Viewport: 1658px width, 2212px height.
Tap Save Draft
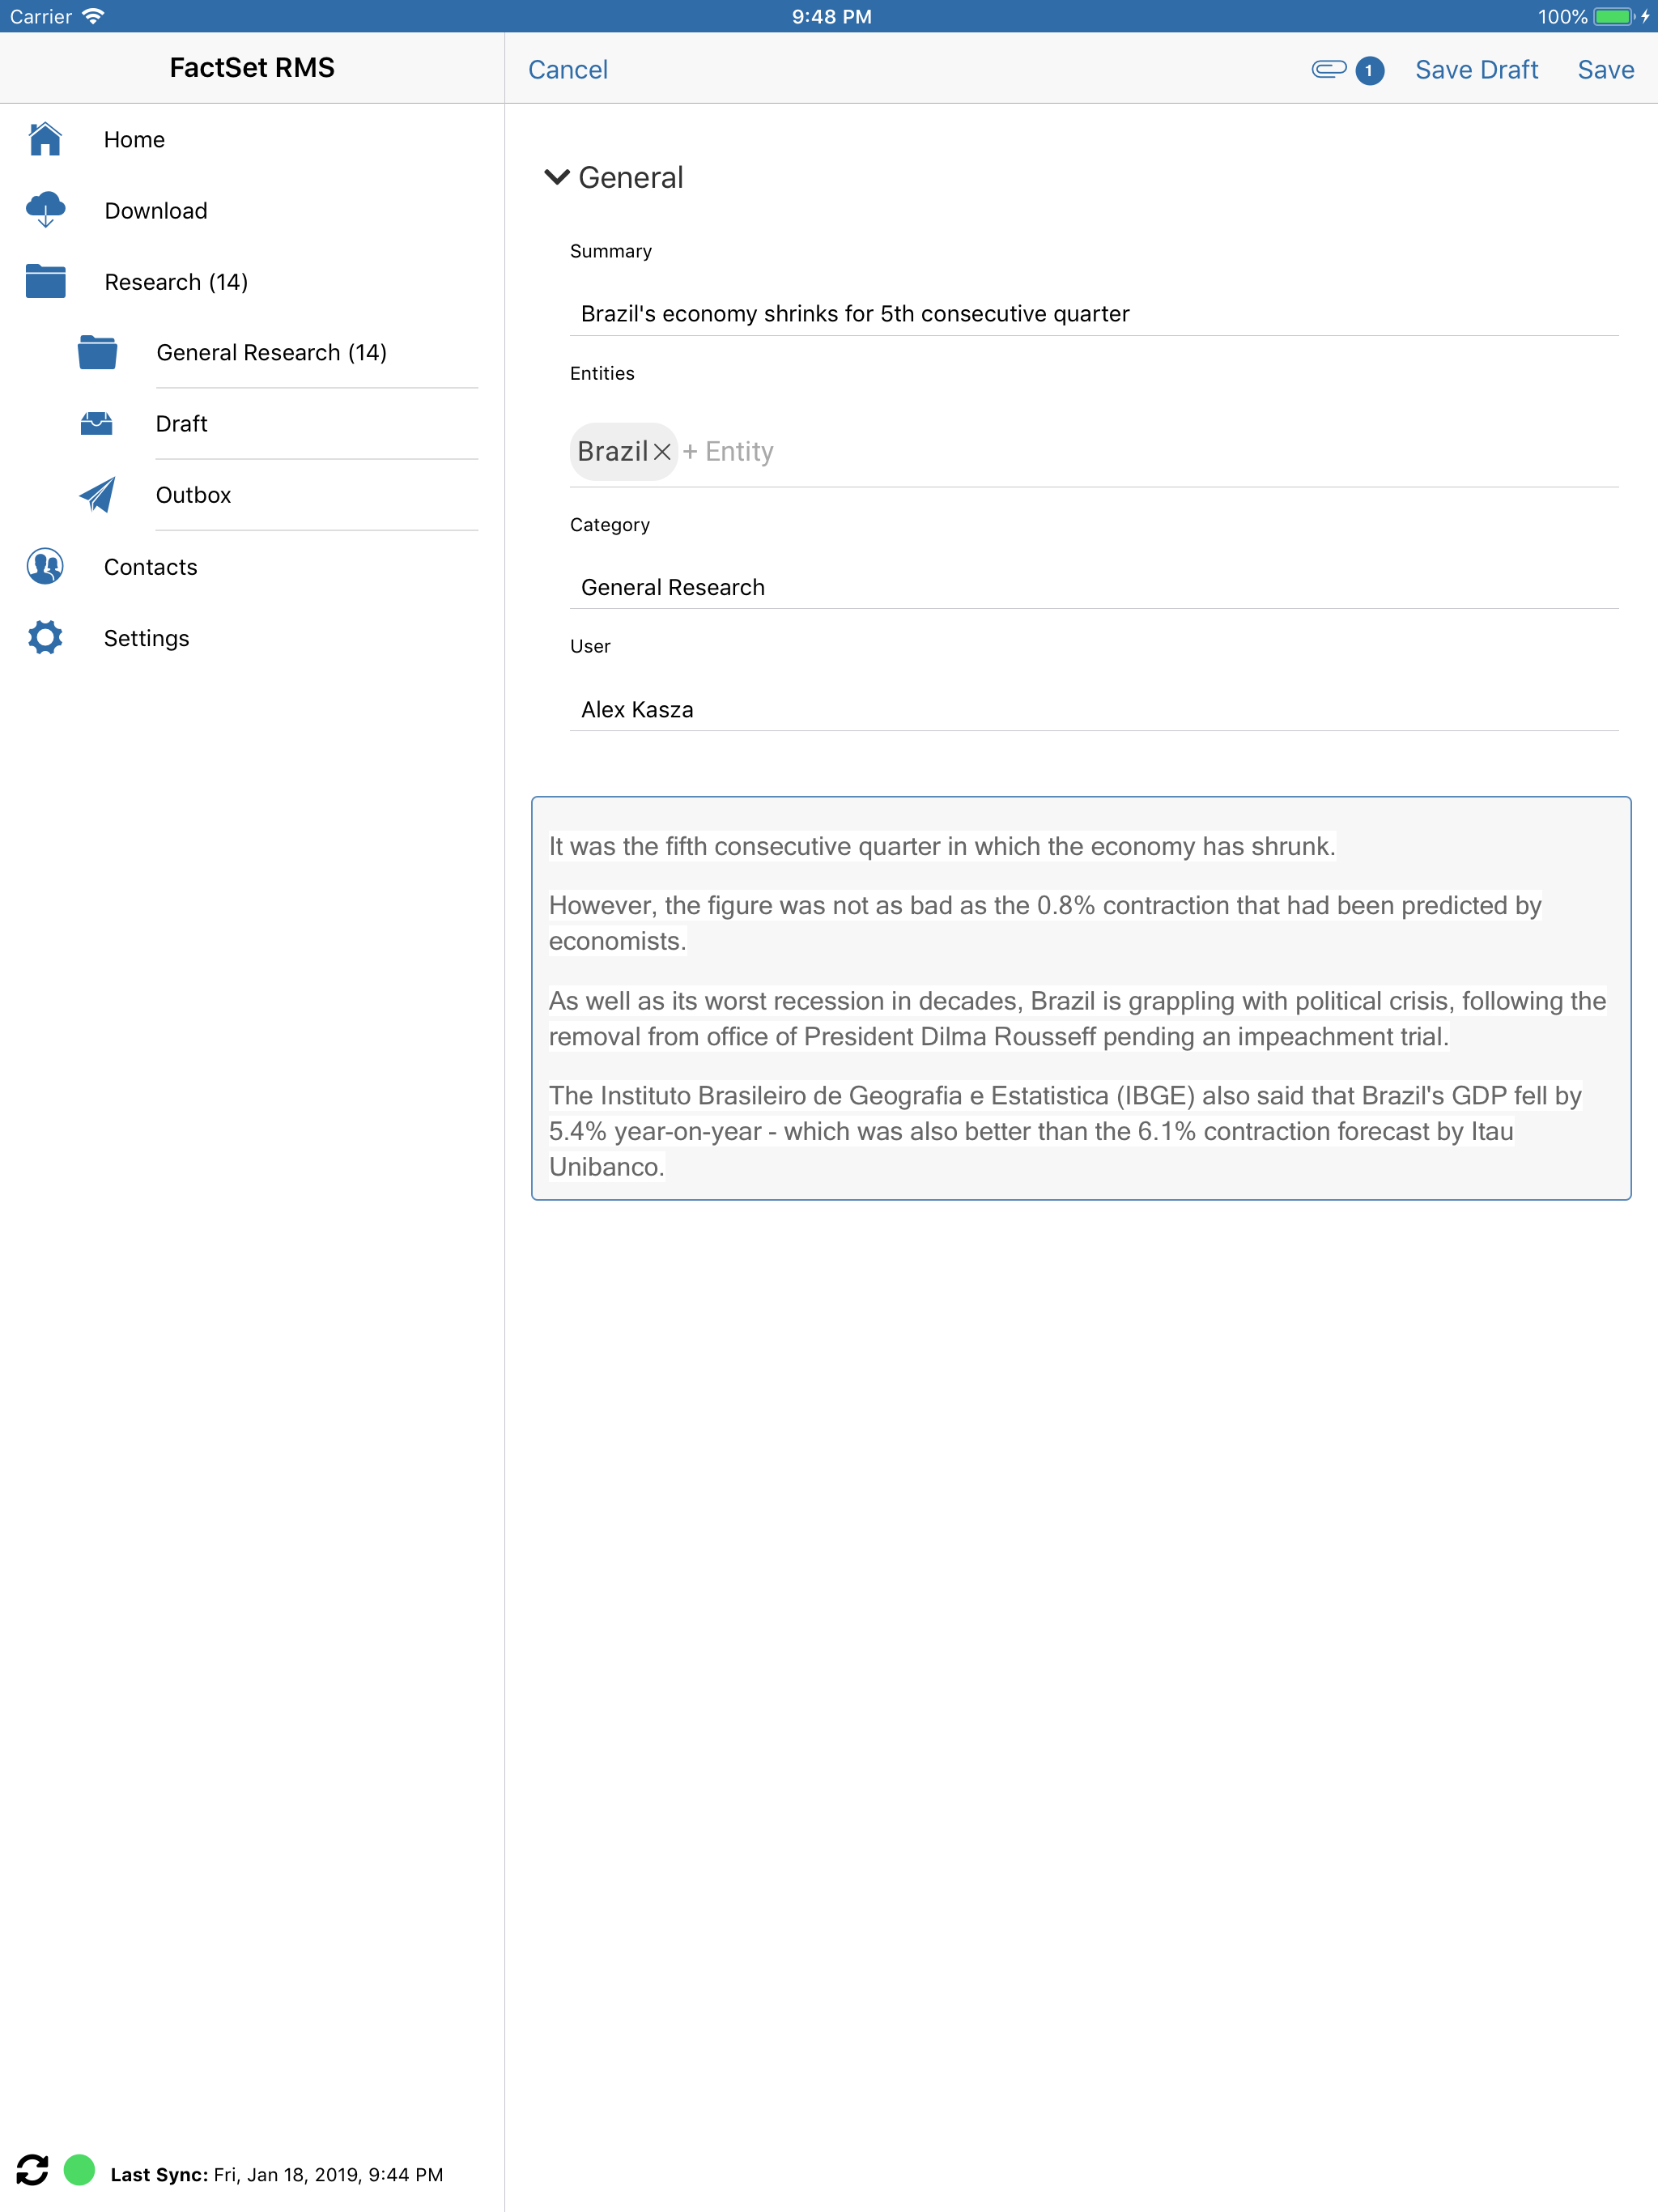[1476, 69]
